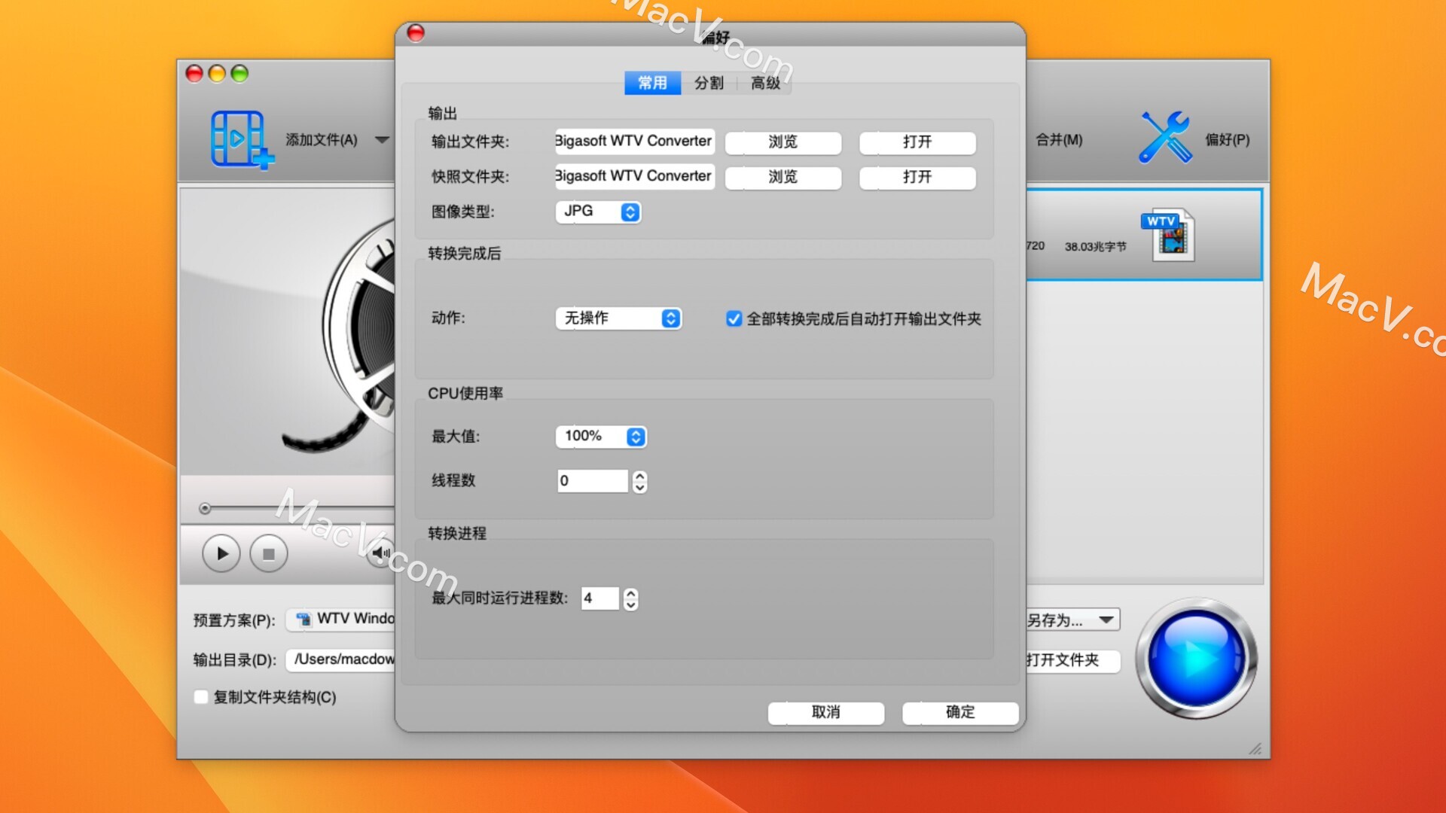Open the CPU max value 100% dropdown
This screenshot has width=1446, height=813.
tap(601, 437)
